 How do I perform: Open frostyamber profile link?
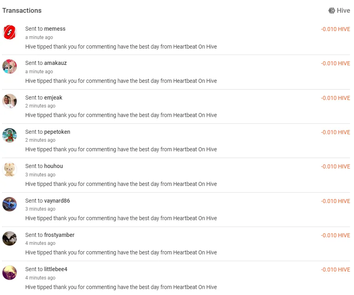[59, 235]
